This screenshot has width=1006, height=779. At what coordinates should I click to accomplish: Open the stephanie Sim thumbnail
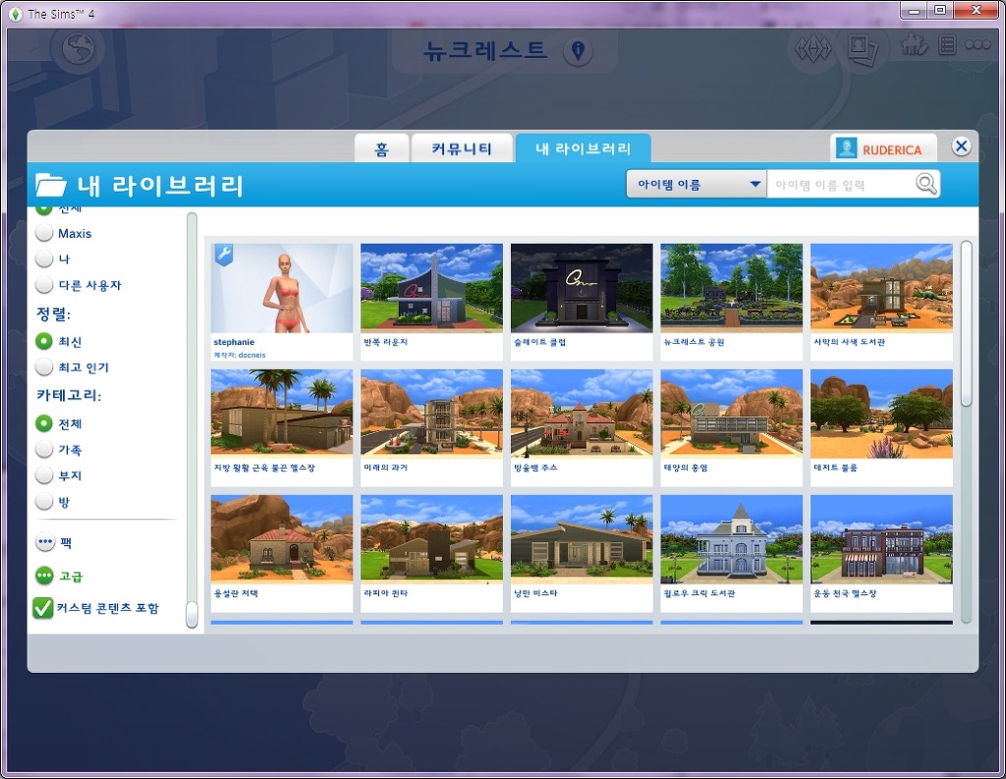point(282,288)
